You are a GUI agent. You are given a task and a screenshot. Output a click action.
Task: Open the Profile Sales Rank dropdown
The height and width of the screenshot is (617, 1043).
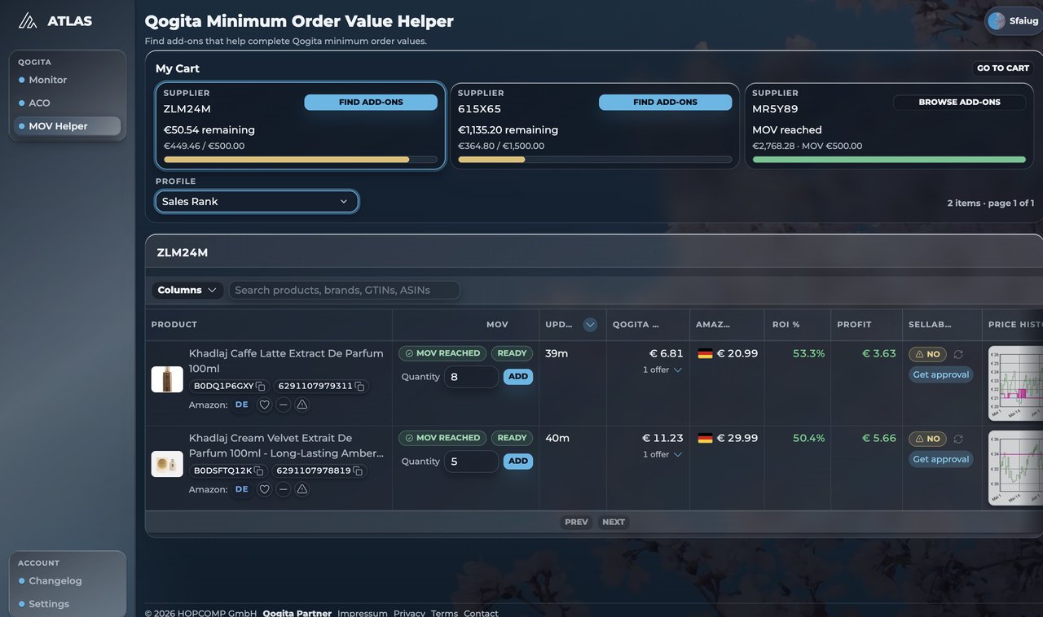pyautogui.click(x=257, y=201)
